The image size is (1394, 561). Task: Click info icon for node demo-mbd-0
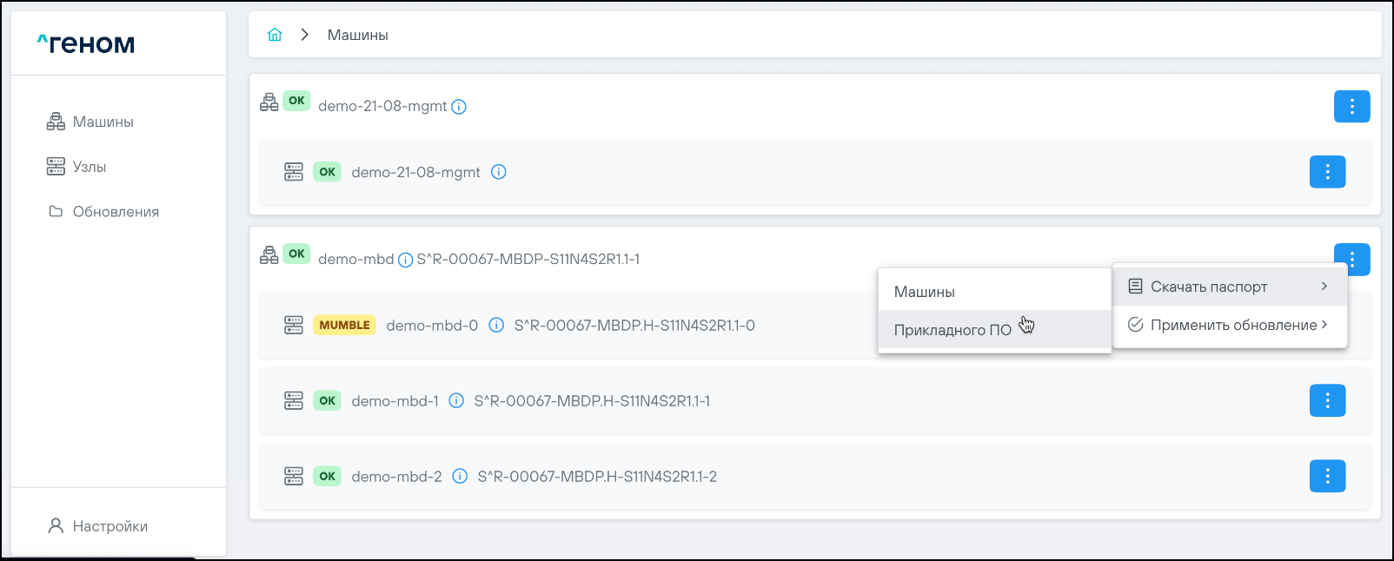coord(496,326)
